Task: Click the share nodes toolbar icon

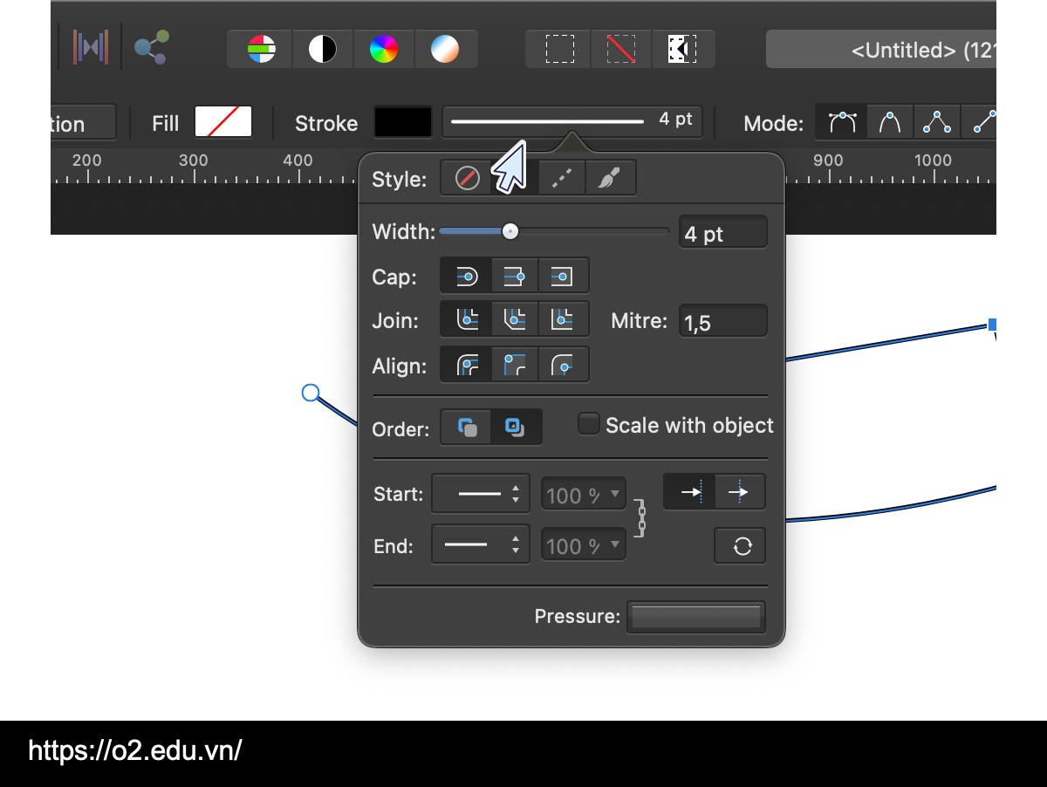Action: click(152, 47)
